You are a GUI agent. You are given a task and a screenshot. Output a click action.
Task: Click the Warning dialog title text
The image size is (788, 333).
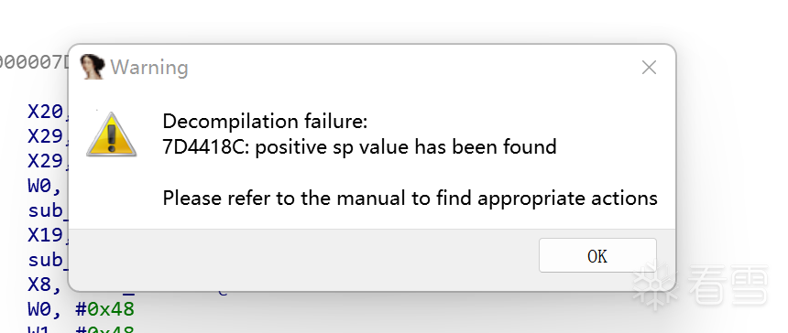[149, 67]
